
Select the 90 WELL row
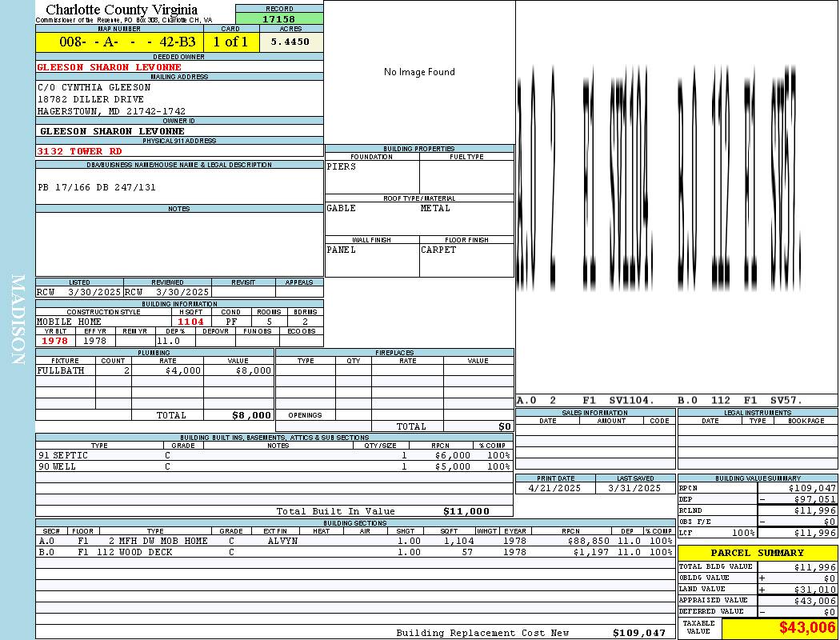click(274, 466)
